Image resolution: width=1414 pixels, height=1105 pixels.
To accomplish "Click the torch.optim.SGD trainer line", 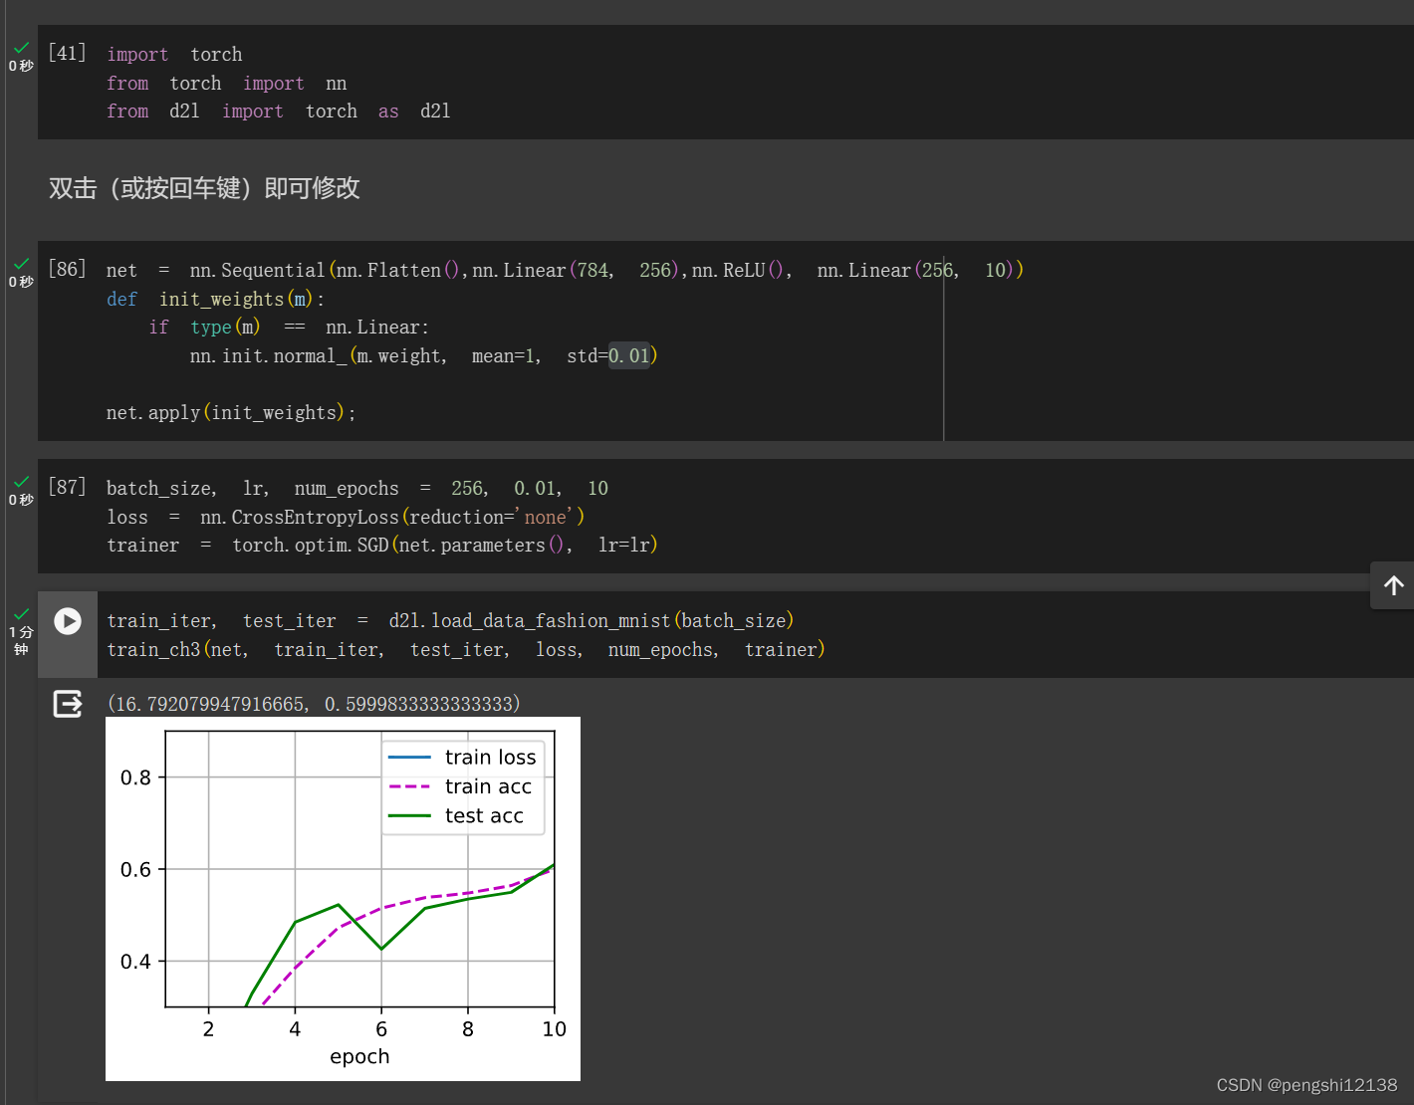I will pos(382,546).
